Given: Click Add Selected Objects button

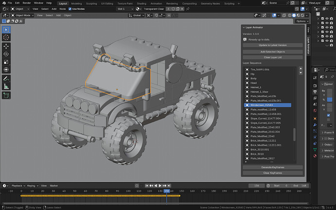Looking at the screenshot, I should 273,52.
